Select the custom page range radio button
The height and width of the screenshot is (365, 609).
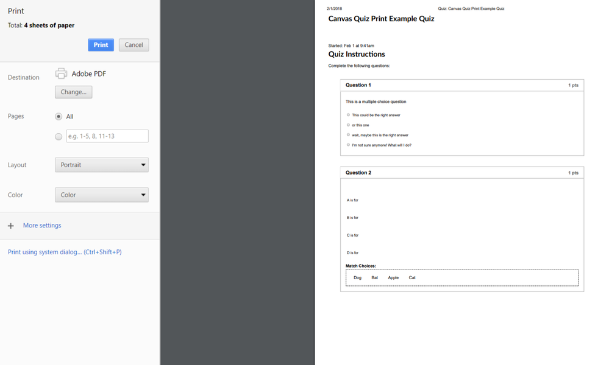point(59,137)
